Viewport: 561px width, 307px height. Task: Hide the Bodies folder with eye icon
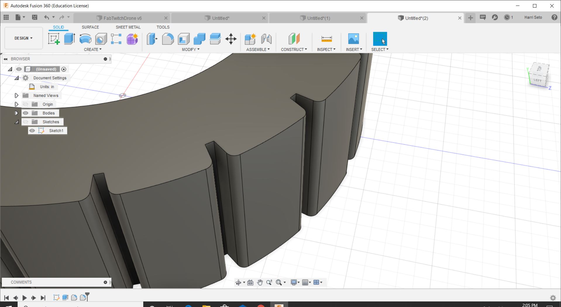[x=26, y=113]
